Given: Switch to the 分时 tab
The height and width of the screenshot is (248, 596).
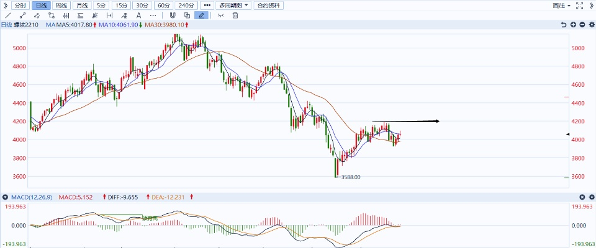Looking at the screenshot, I should tap(20, 6).
